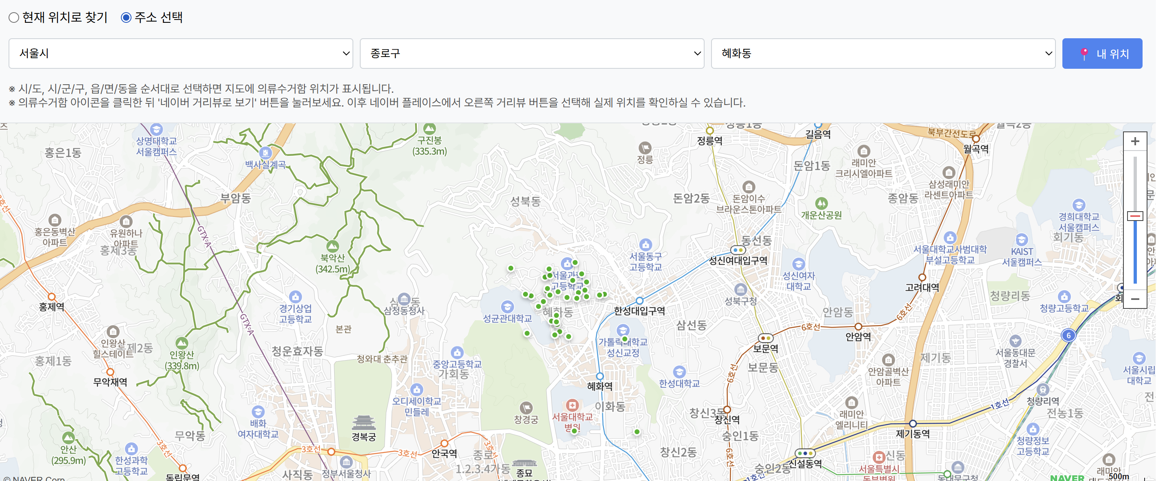This screenshot has width=1156, height=481.
Task: Click the 청와대 춘추관 label
Action: point(382,359)
